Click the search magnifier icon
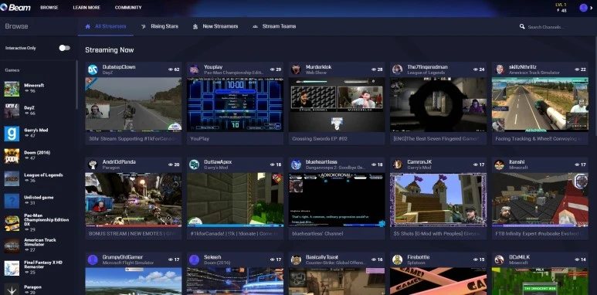This screenshot has width=597, height=295. pos(522,27)
